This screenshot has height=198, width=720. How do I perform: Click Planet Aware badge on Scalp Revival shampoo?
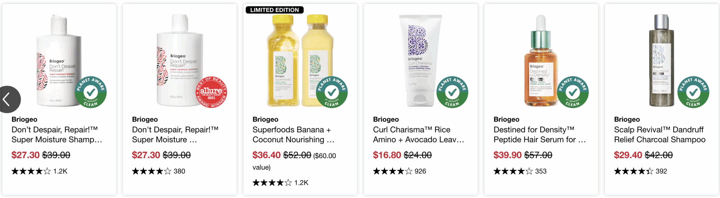coord(693,92)
